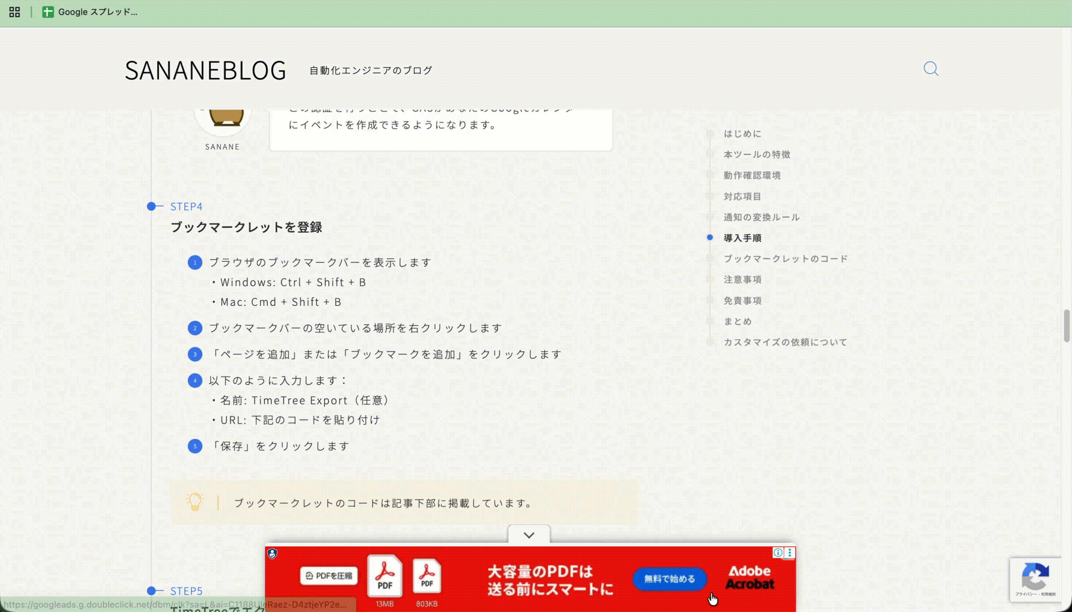
Task: Click the page vertical scrollbar thumb
Action: point(1066,326)
